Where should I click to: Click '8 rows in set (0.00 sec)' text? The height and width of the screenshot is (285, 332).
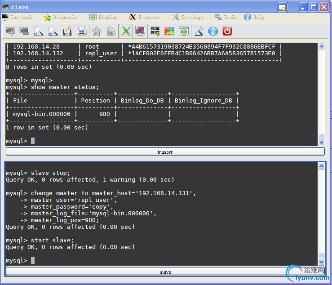coord(49,67)
